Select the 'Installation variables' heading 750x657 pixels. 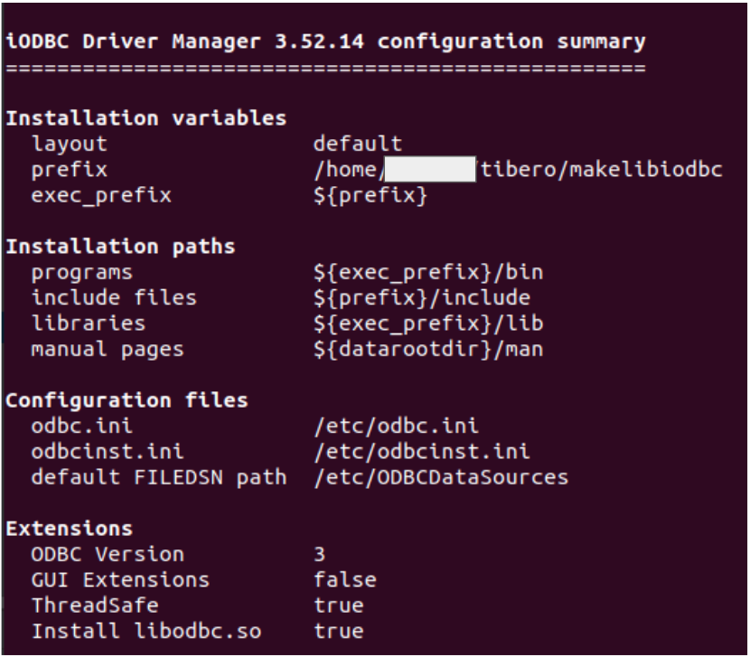tap(146, 117)
